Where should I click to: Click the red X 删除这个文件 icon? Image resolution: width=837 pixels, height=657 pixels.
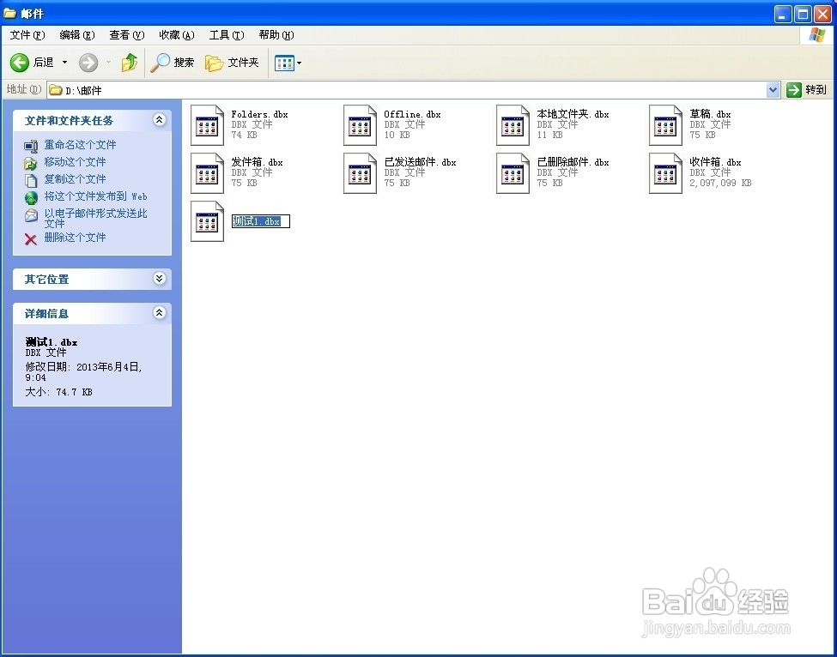[x=28, y=238]
